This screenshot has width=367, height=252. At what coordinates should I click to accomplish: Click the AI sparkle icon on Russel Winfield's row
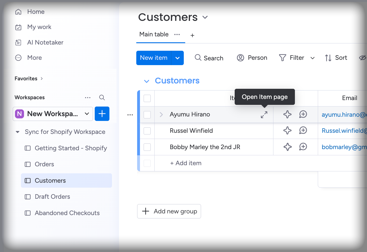pyautogui.click(x=287, y=130)
